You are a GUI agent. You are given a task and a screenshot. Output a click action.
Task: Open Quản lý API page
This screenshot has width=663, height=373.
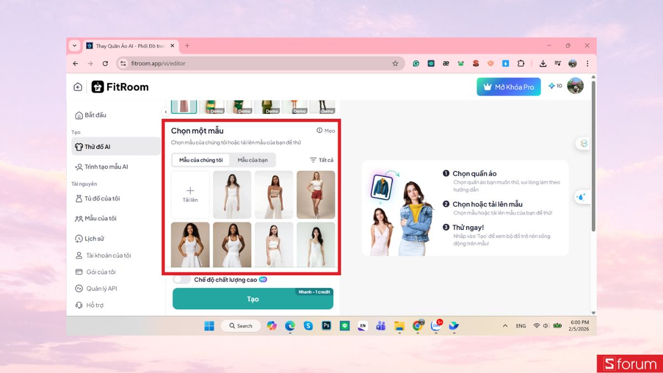pos(96,288)
